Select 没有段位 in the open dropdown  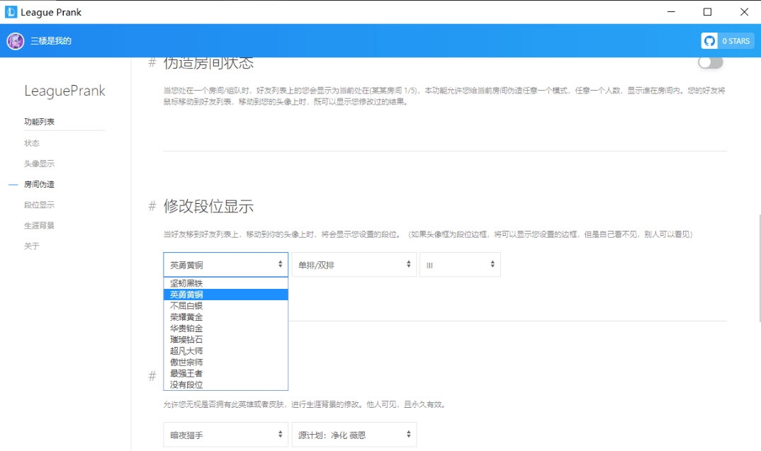(x=188, y=384)
